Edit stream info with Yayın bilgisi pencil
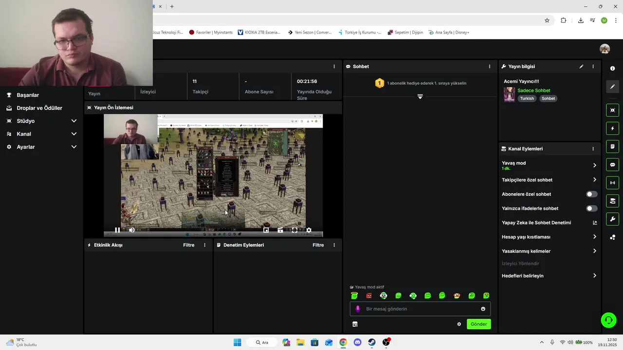The image size is (623, 350). (581, 67)
